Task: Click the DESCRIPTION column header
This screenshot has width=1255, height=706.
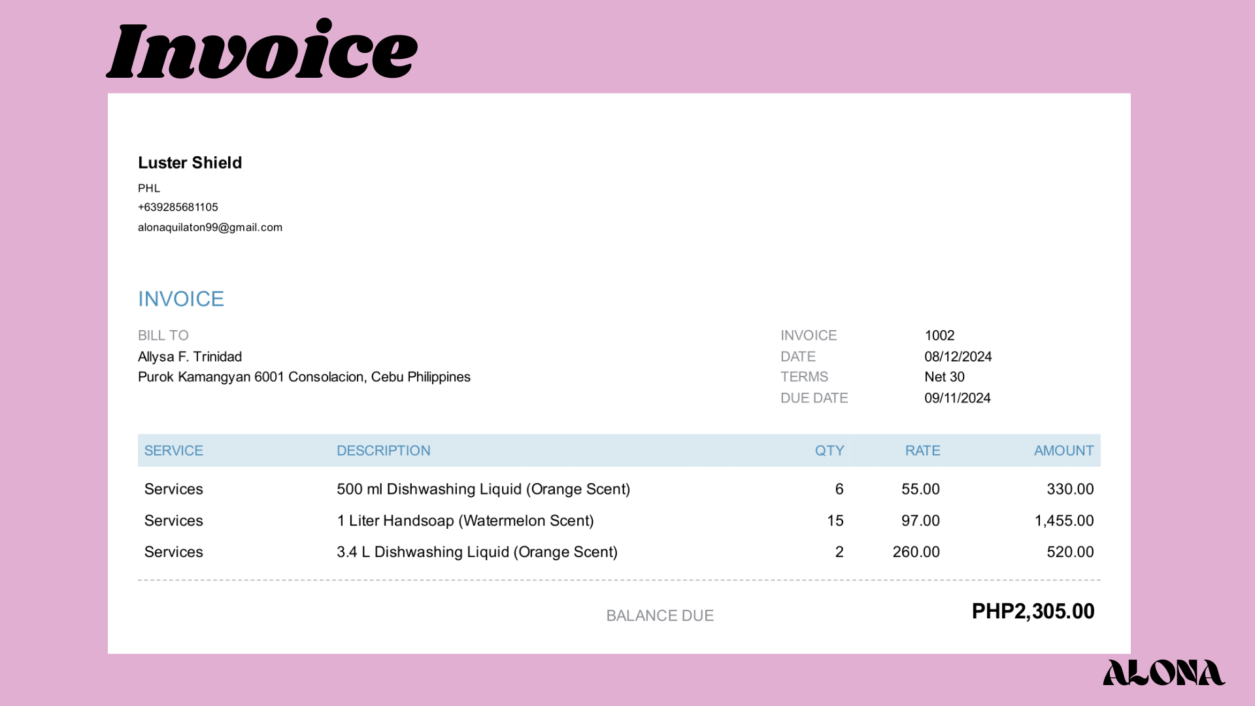Action: 383,450
